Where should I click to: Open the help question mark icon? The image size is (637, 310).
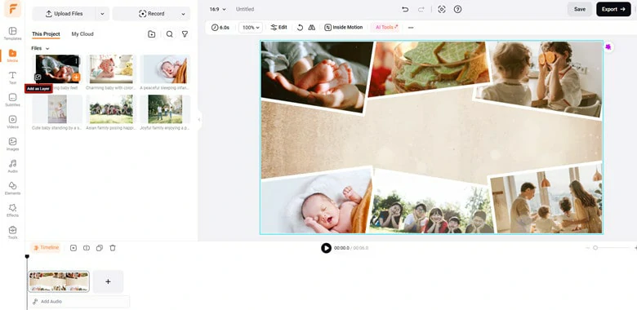pyautogui.click(x=457, y=9)
